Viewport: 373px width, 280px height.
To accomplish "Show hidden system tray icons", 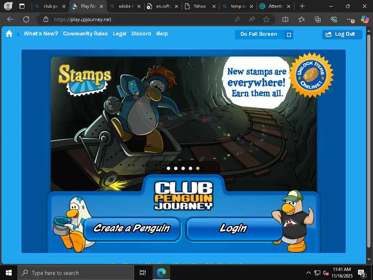I will [308, 273].
